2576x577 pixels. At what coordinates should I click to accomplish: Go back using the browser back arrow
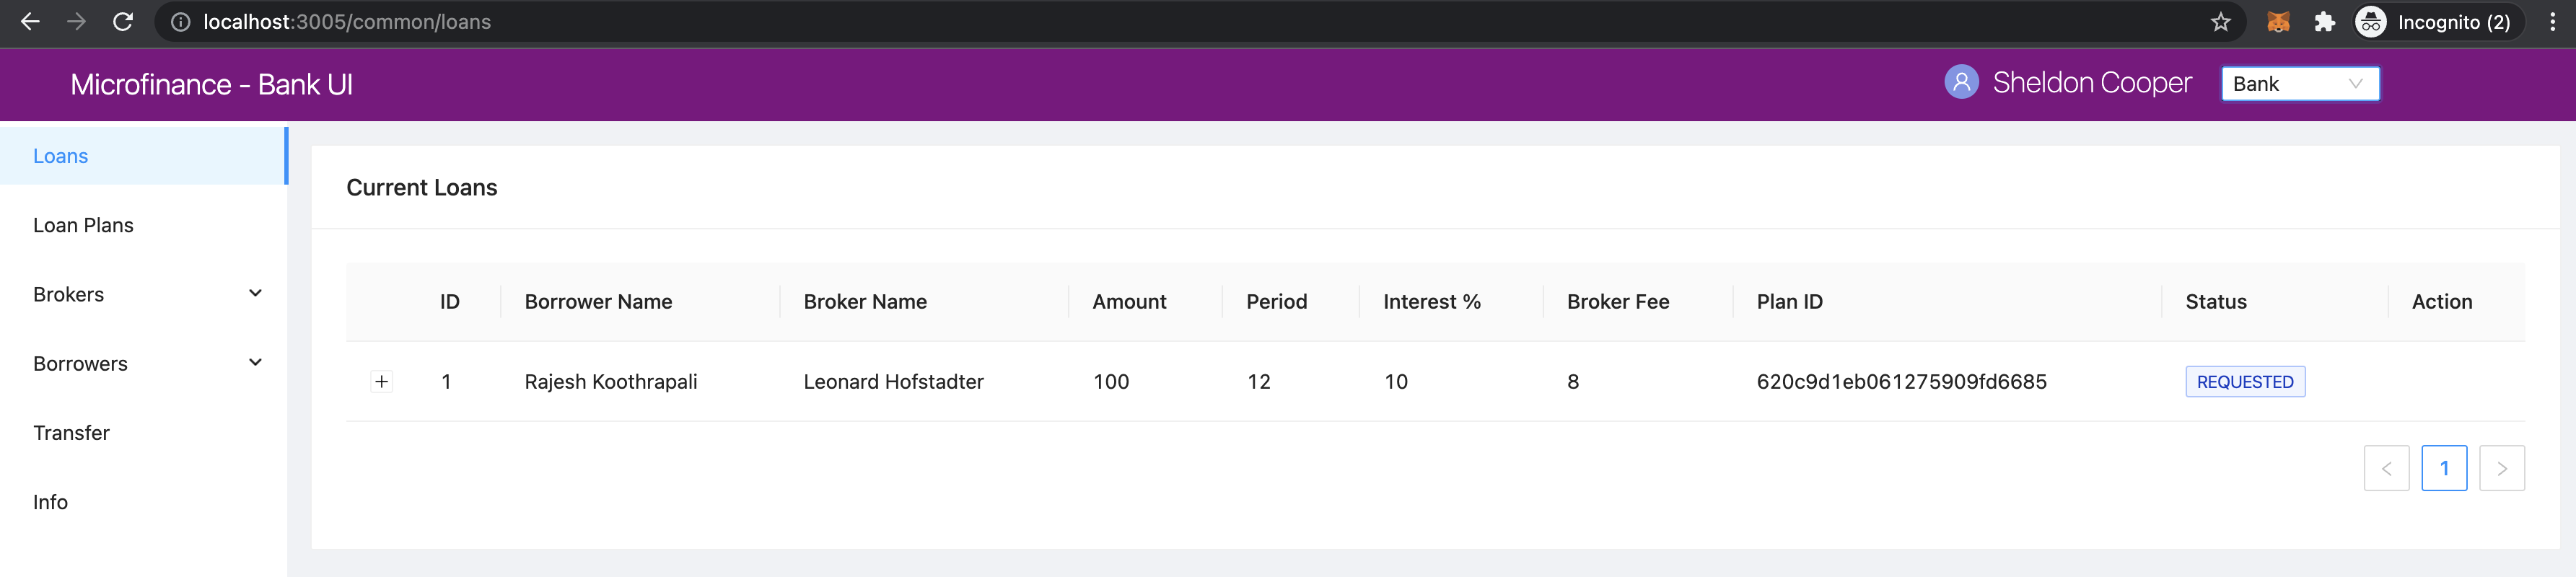tap(30, 22)
